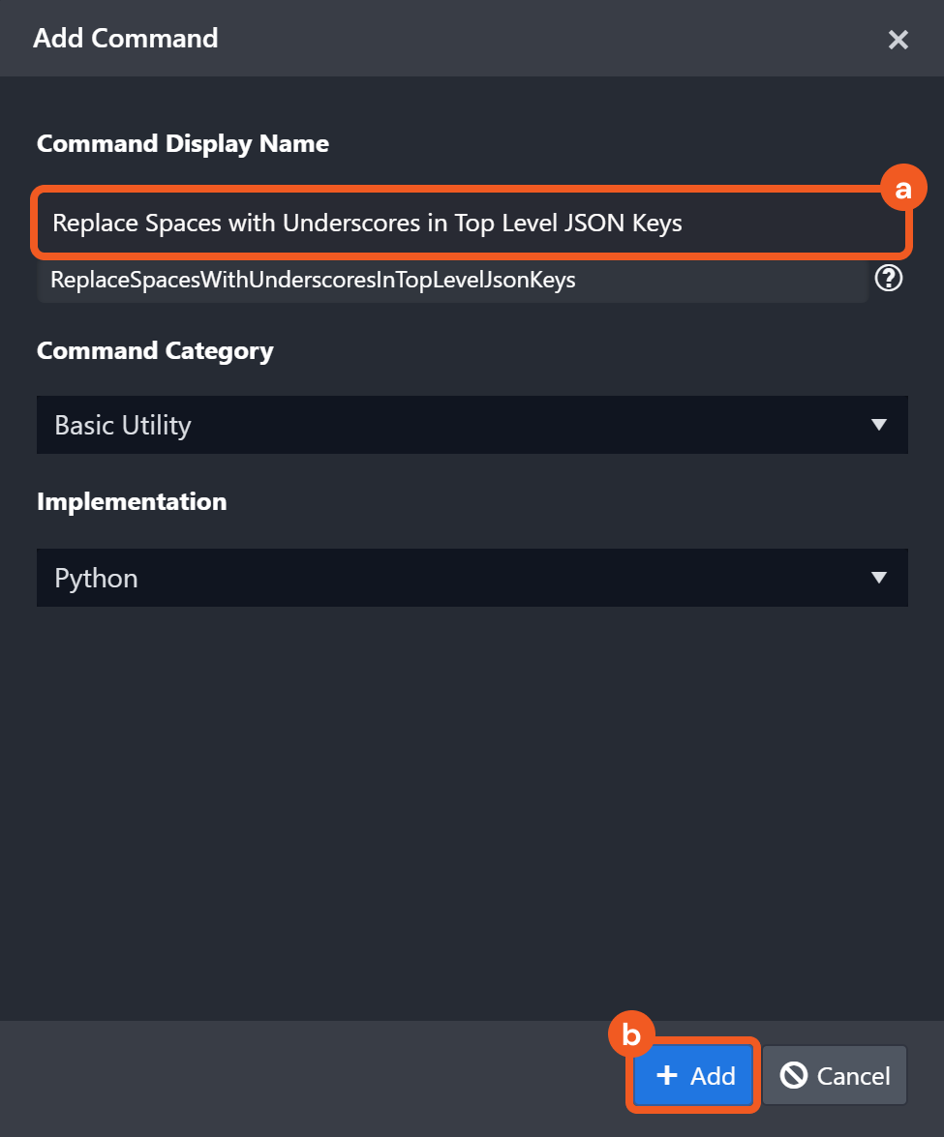Click the Command Category dropdown arrow
This screenshot has height=1137, width=944.
point(879,425)
